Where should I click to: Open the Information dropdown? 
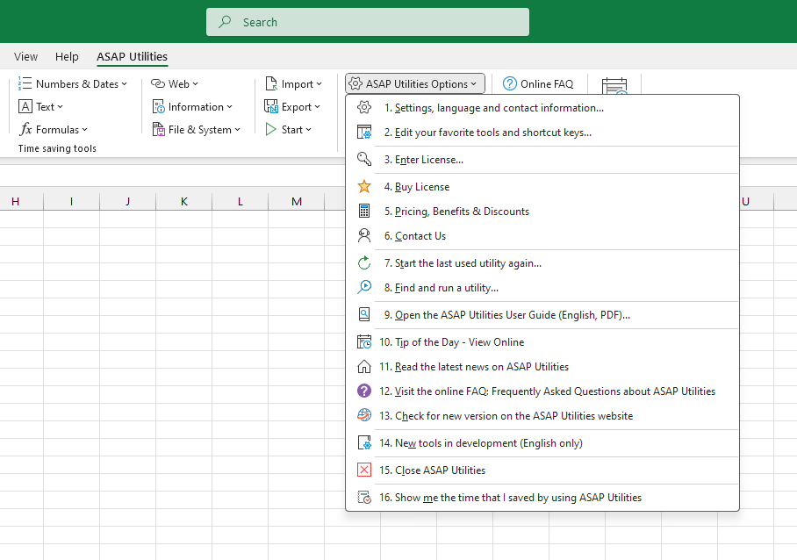[x=192, y=107]
